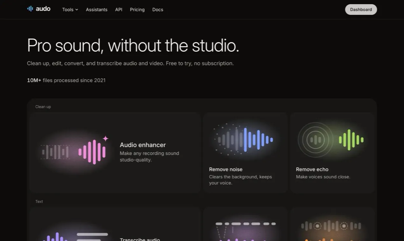The width and height of the screenshot is (404, 241).
Task: Go to the API page
Action: pos(119,10)
